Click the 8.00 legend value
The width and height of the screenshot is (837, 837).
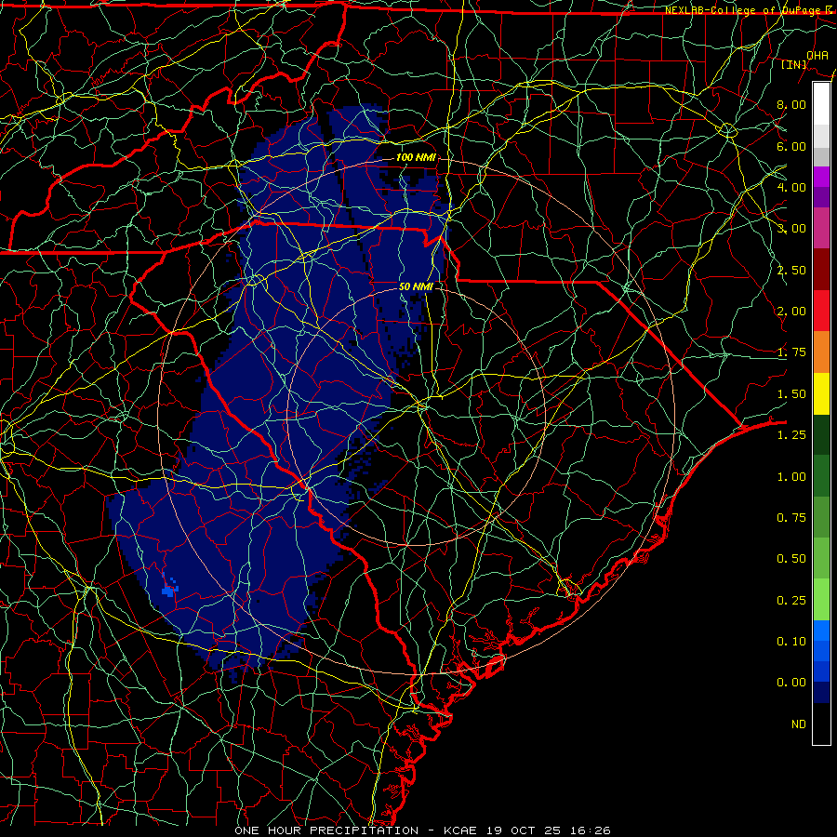[x=791, y=104]
